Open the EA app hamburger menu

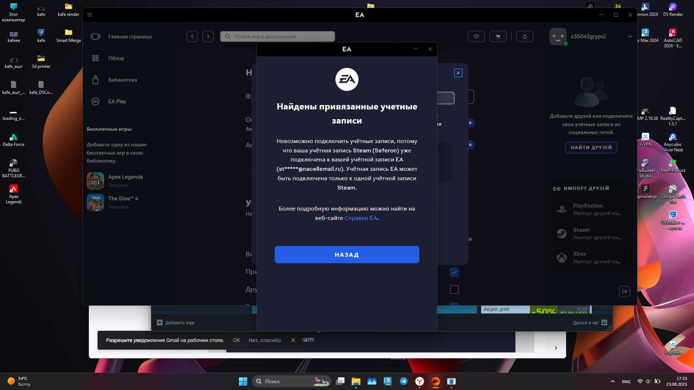[x=90, y=15]
